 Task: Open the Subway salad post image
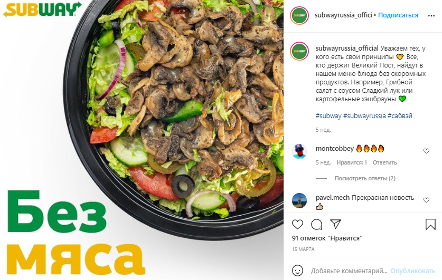pos(142,140)
